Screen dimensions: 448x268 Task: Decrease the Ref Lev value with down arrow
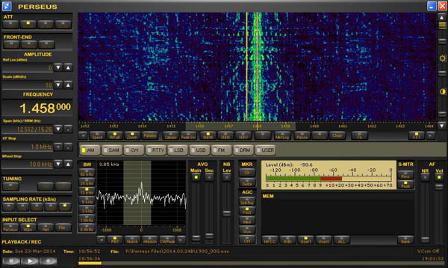pos(58,68)
